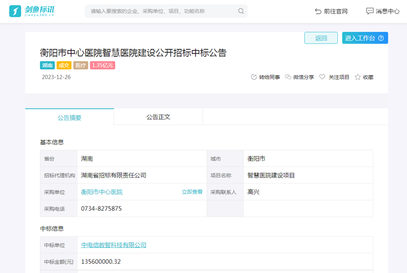Click the 1.35亿元 amount tag

[102, 66]
